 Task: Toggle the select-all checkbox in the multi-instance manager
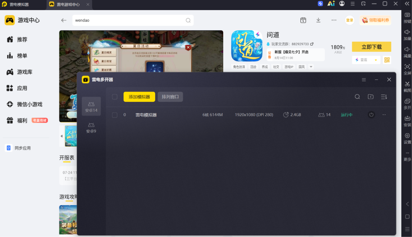pos(115,97)
